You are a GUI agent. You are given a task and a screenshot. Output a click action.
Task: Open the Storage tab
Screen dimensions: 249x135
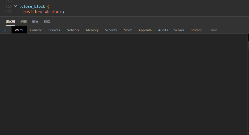coord(197,30)
